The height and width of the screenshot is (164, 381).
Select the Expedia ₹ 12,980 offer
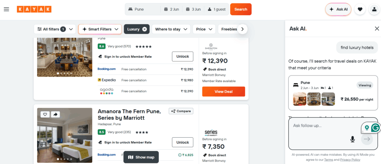click(x=145, y=80)
